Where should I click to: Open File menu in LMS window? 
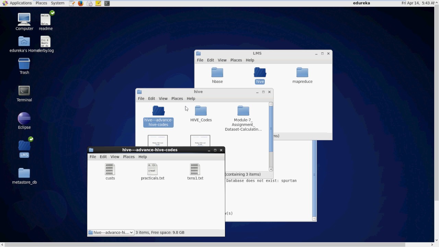pos(200,60)
